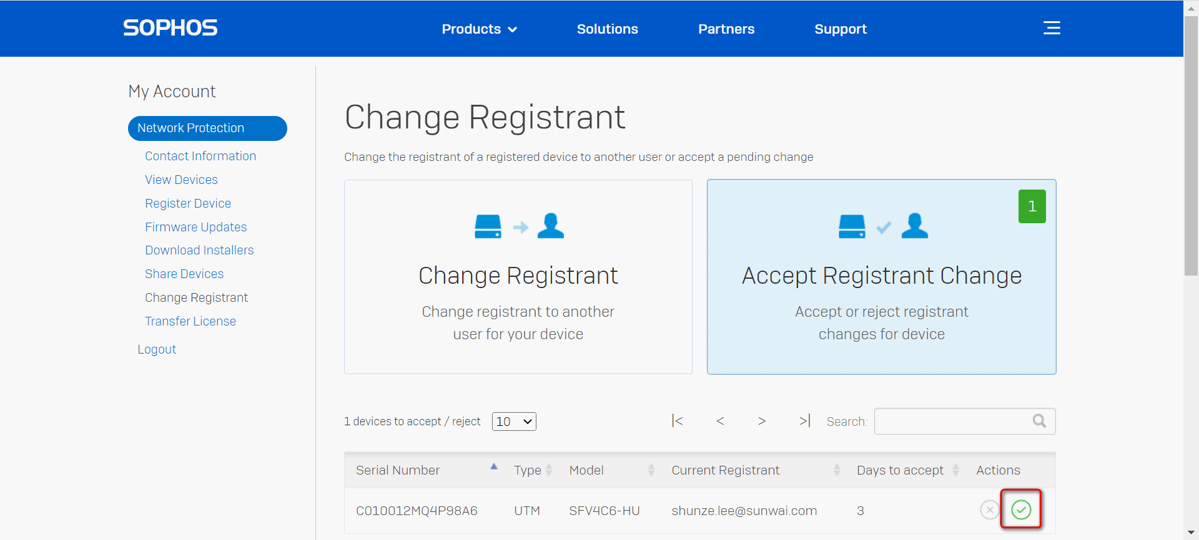Click registrant email shunze.lee@sunwai.com

pyautogui.click(x=744, y=511)
